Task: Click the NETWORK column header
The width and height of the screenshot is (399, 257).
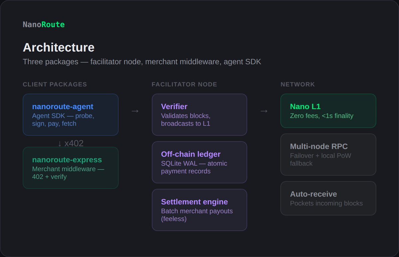Action: tap(298, 84)
